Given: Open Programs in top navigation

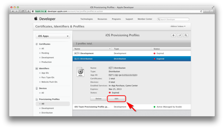Looking at the screenshot, I should coord(116,19).
